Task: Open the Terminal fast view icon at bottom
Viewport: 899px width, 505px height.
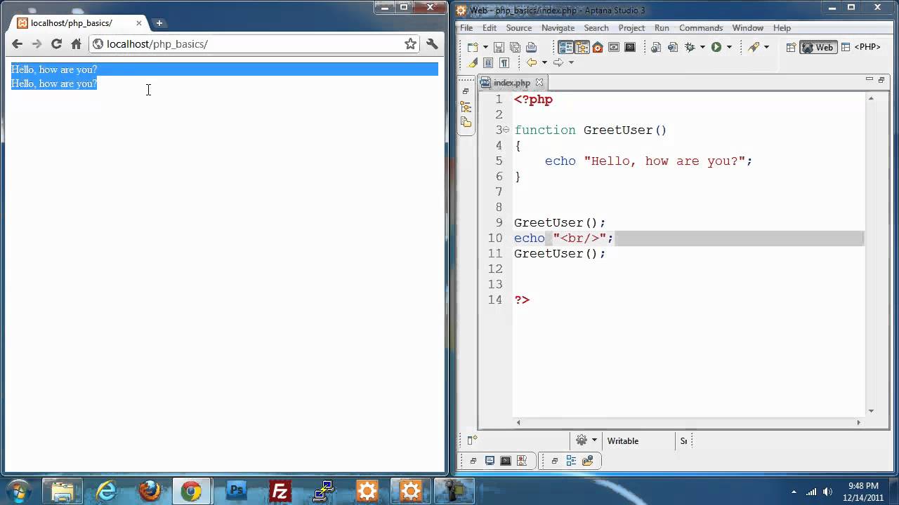Action: click(x=506, y=461)
